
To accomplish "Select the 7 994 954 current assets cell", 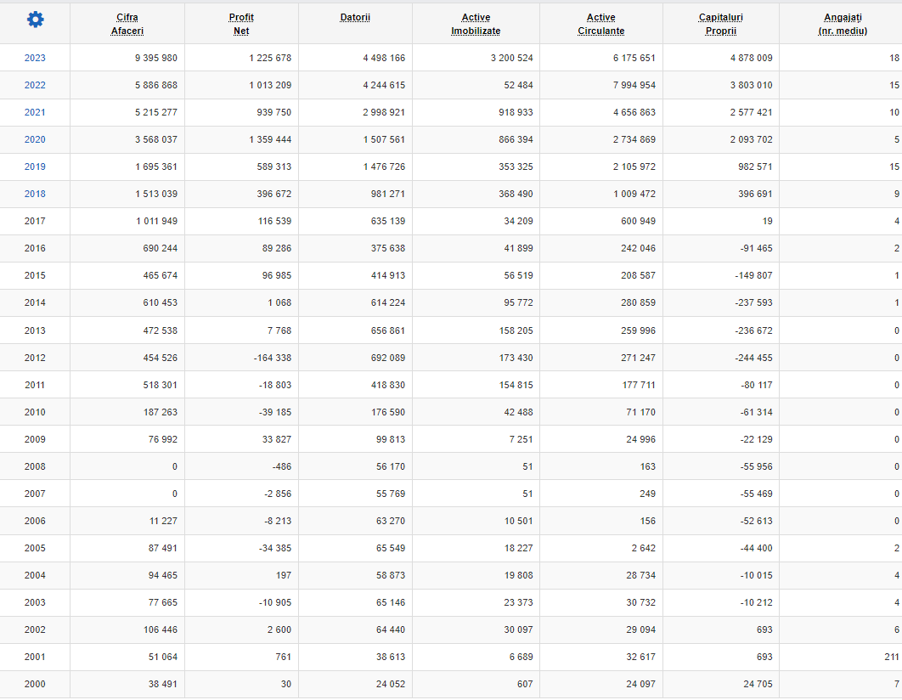I will pos(601,85).
